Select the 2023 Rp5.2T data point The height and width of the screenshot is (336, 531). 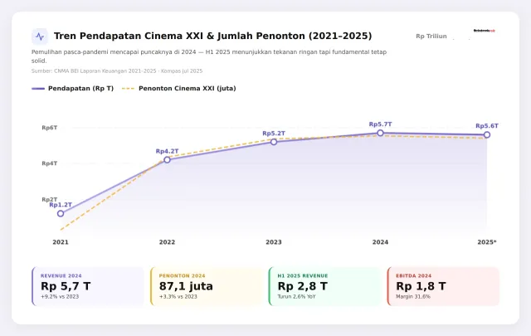(274, 142)
